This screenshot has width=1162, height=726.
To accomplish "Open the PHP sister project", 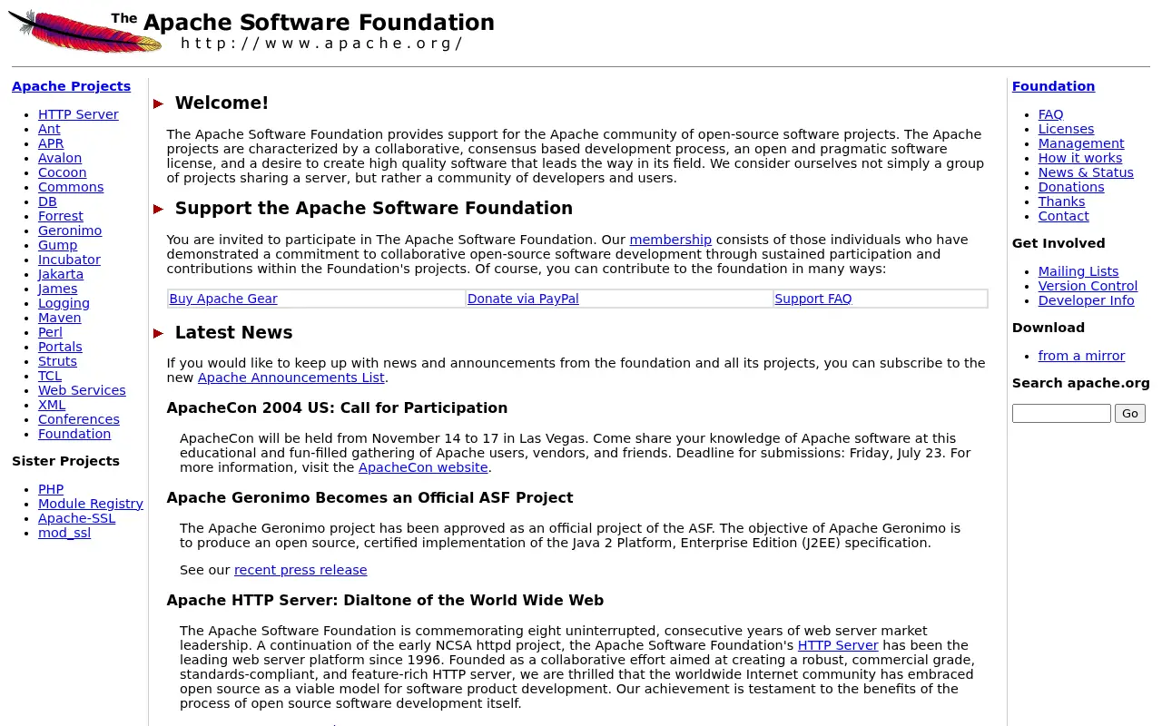I will pos(51,489).
